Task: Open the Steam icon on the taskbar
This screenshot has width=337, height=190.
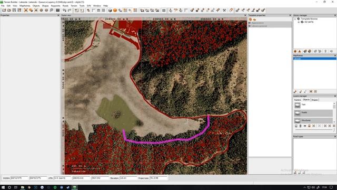Action: tap(68, 187)
